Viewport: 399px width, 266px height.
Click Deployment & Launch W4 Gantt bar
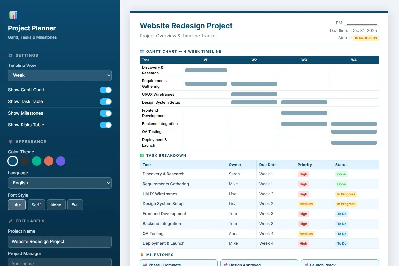(354, 143)
